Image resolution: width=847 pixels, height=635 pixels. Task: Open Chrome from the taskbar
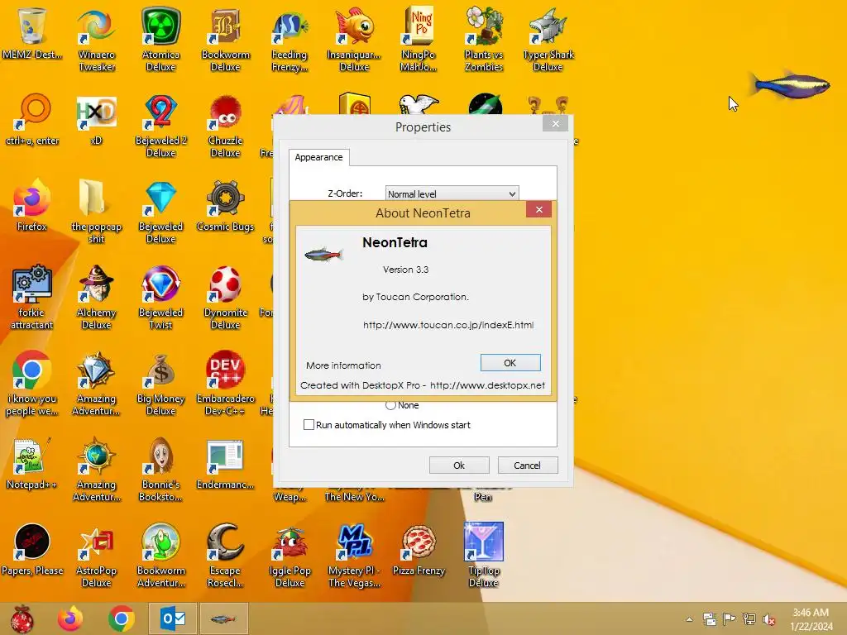(122, 618)
